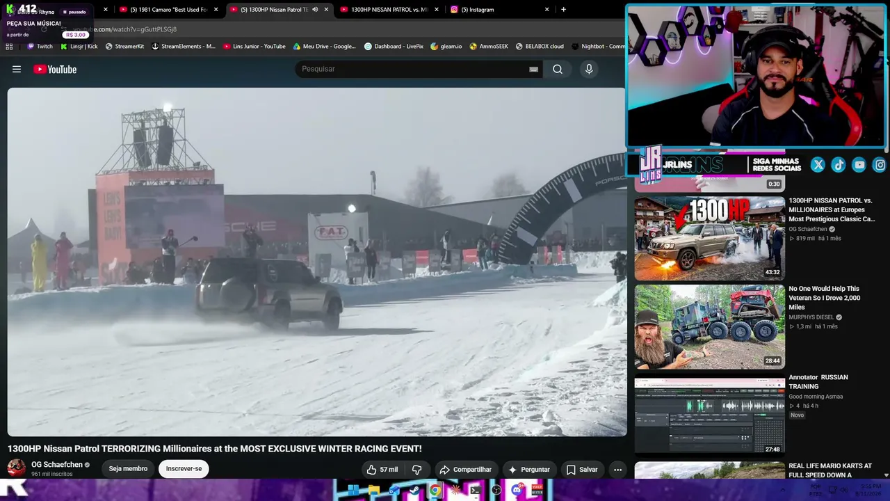Viewport: 890px width, 501px height.
Task: Open OG Schaefchen channel avatar
Action: 17,468
